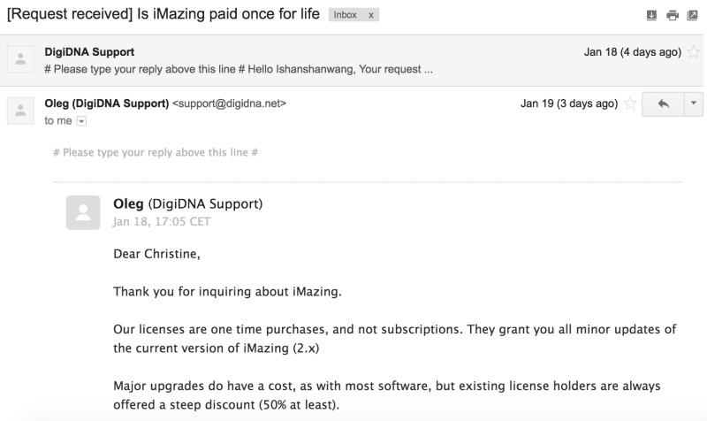The height and width of the screenshot is (421, 707).
Task: Click the Jan 18 (4 days ago) timestamp
Action: [633, 52]
